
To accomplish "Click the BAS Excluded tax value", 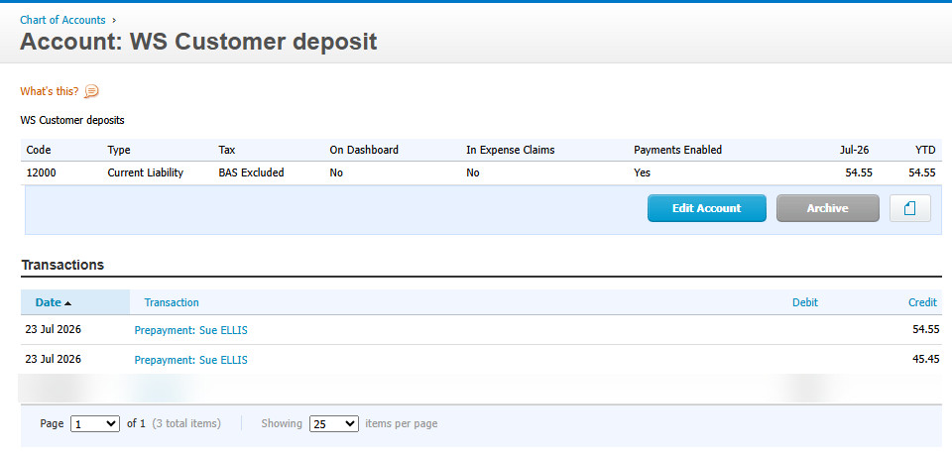I will point(251,172).
